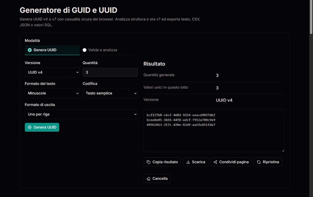This screenshot has height=197, width=313.
Task: Click the UUID starting with 409b2063
Action: point(181,125)
